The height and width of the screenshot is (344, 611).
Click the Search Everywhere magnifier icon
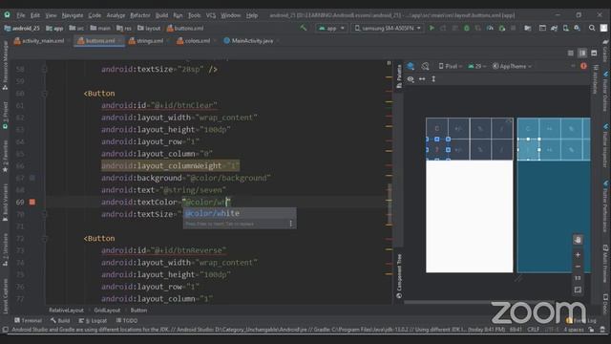click(592, 28)
